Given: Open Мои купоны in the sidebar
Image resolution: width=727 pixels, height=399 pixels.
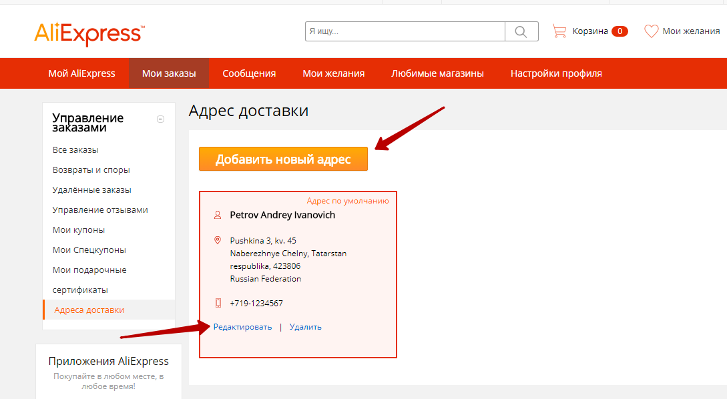Looking at the screenshot, I should pyautogui.click(x=78, y=230).
